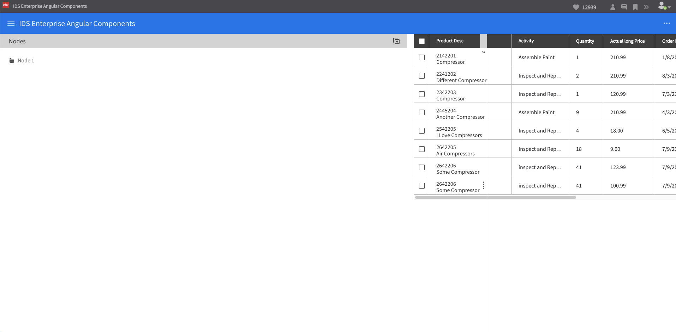Collapse column with double left chevron
This screenshot has height=332, width=676.
click(x=484, y=52)
